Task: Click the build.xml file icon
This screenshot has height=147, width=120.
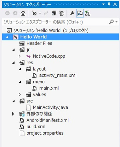Action: 22,127
